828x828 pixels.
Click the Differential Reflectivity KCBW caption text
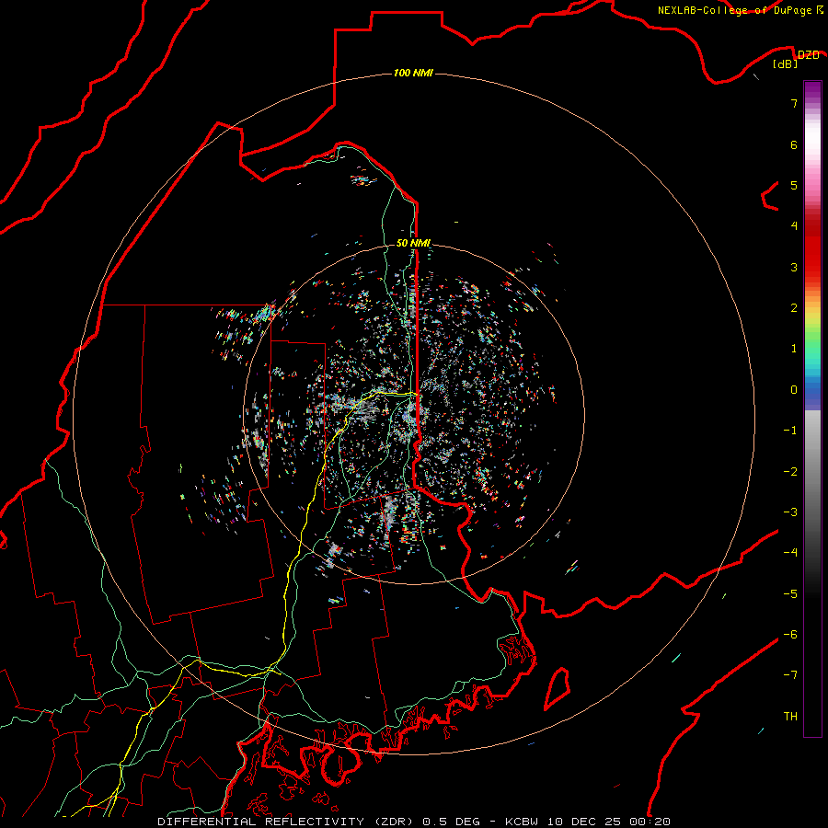click(414, 822)
